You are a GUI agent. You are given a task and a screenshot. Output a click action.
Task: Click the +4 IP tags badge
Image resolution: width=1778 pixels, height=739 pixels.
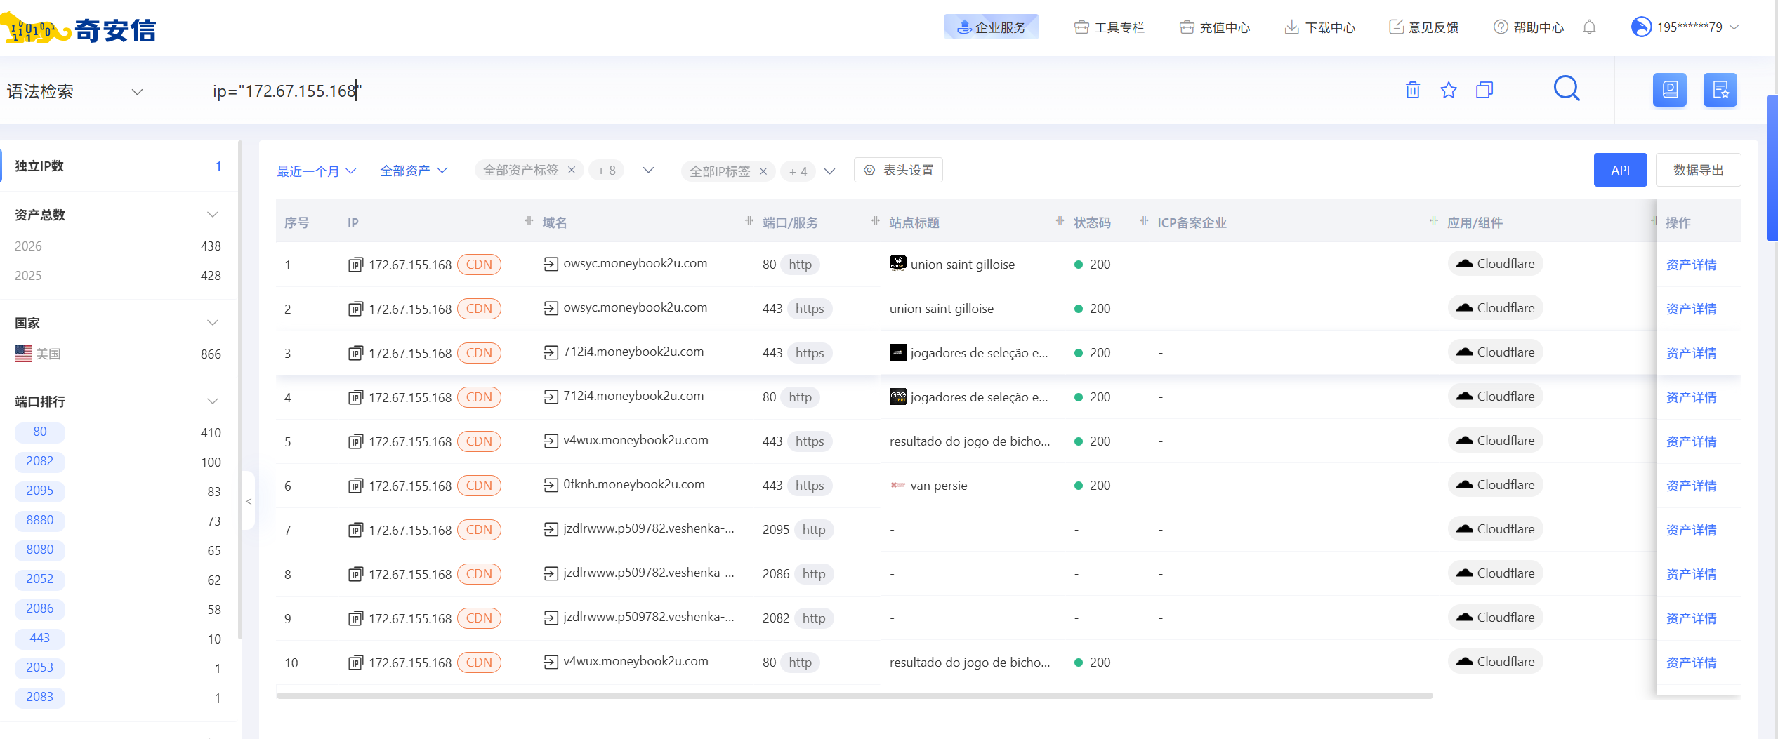click(x=798, y=171)
